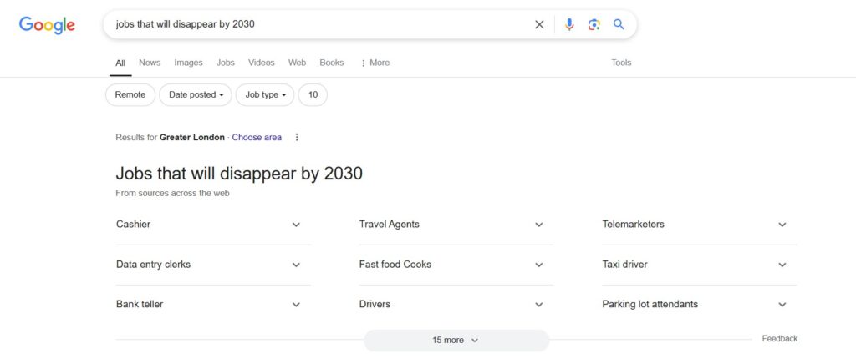856x359 pixels.
Task: Open Google Lens image search icon
Action: (594, 24)
